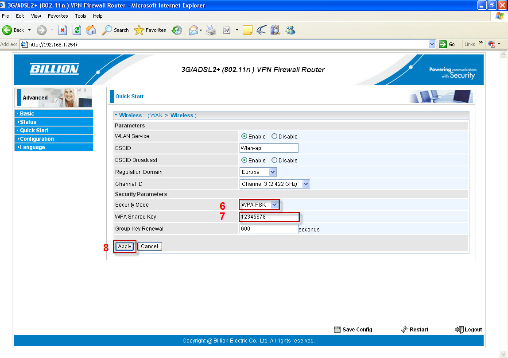Refresh the page using green arrows icon
The height and width of the screenshot is (358, 508).
77,30
